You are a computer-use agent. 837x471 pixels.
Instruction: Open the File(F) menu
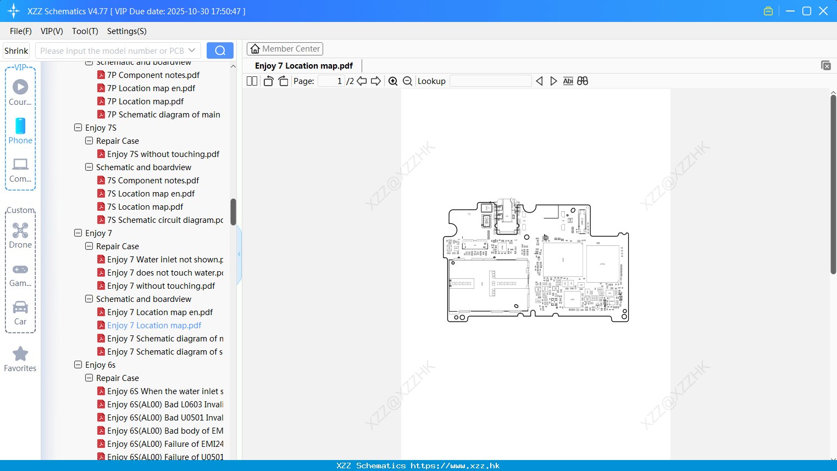pyautogui.click(x=21, y=31)
